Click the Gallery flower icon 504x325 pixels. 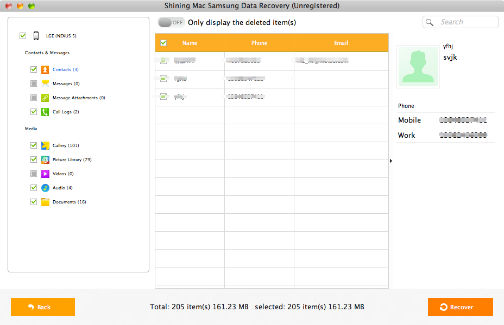point(45,145)
